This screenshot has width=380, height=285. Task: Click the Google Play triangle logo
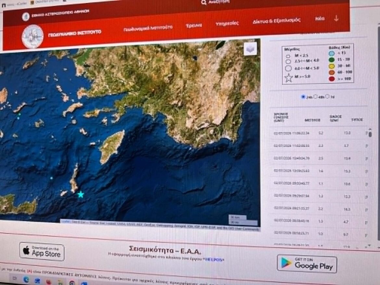[286, 263]
